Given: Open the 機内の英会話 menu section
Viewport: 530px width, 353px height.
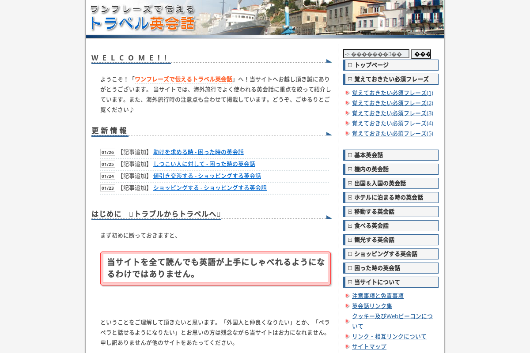Looking at the screenshot, I should point(391,169).
